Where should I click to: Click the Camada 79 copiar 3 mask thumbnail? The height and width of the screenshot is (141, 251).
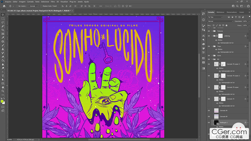[223, 64]
